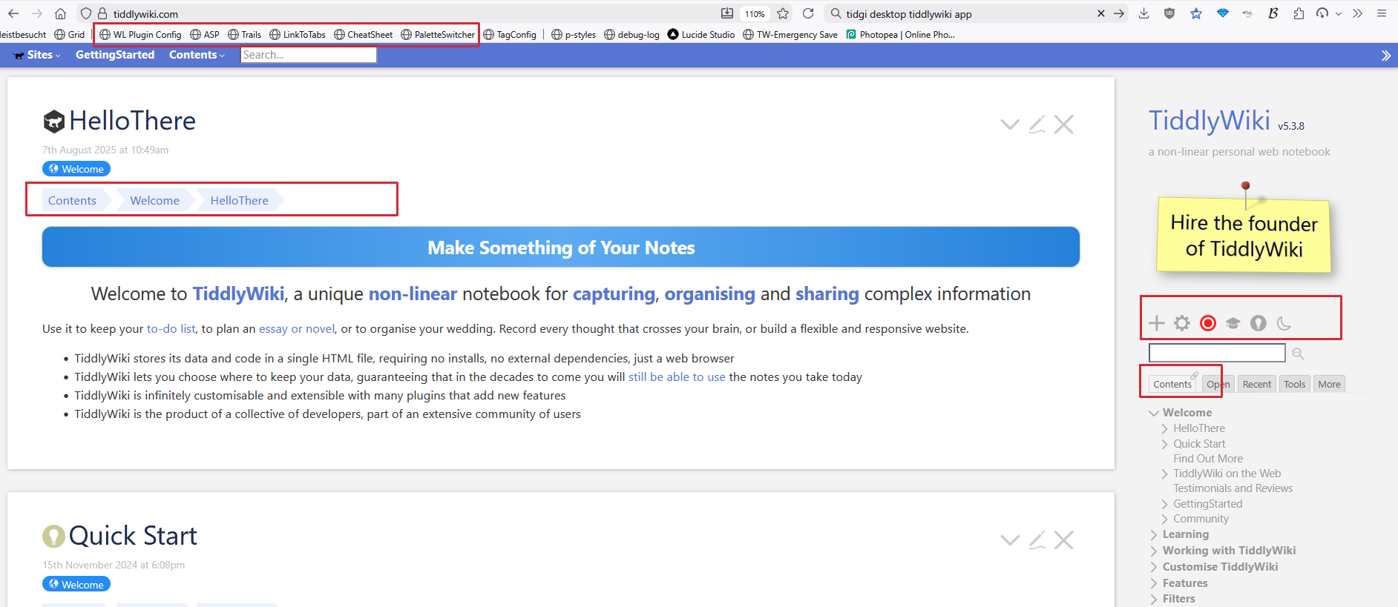
Task: Open the uBlock Origin shield extension icon
Action: 1169,13
